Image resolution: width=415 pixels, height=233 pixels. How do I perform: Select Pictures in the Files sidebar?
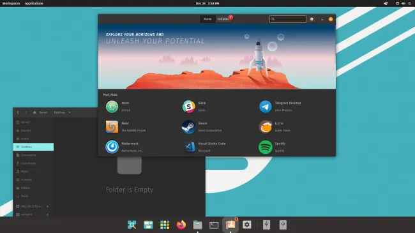pyautogui.click(x=33, y=180)
